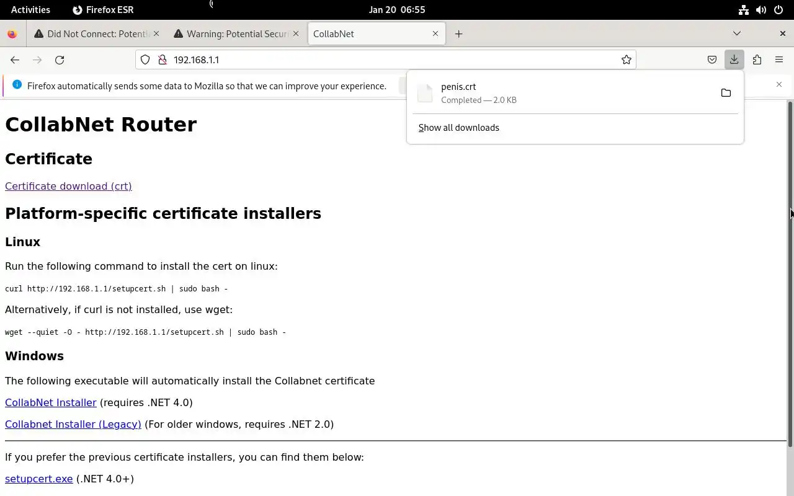Image resolution: width=794 pixels, height=496 pixels.
Task: Close the Did Not Connect tab
Action: point(156,33)
